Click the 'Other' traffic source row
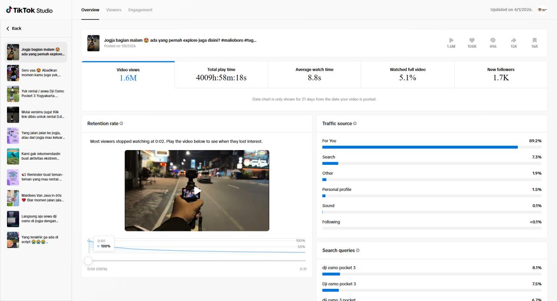Viewport: 557px width, 301px height. click(x=432, y=176)
